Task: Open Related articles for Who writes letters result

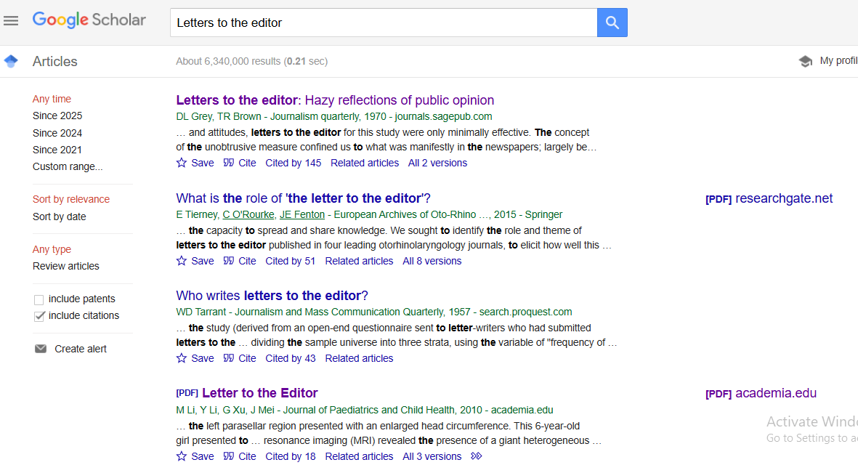Action: click(x=359, y=358)
